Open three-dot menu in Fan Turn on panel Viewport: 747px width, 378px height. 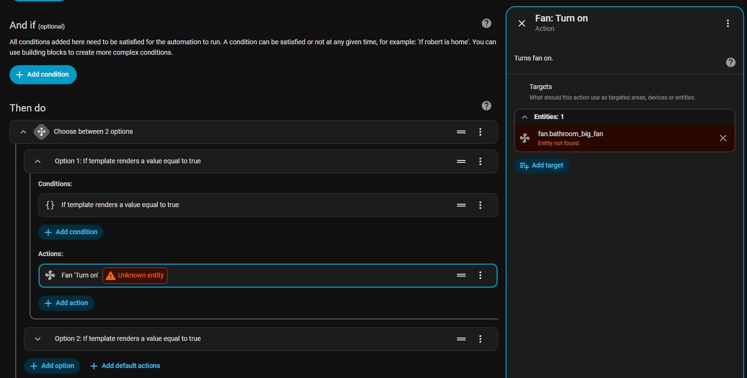pyautogui.click(x=727, y=23)
